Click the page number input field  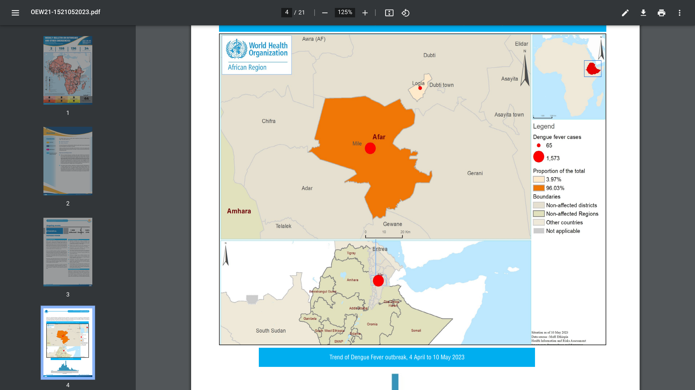pyautogui.click(x=286, y=13)
